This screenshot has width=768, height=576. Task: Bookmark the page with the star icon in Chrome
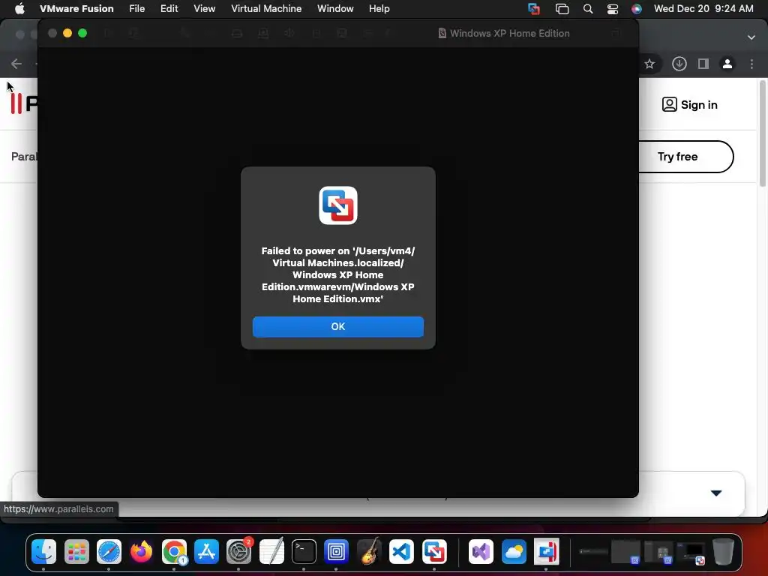pyautogui.click(x=649, y=64)
